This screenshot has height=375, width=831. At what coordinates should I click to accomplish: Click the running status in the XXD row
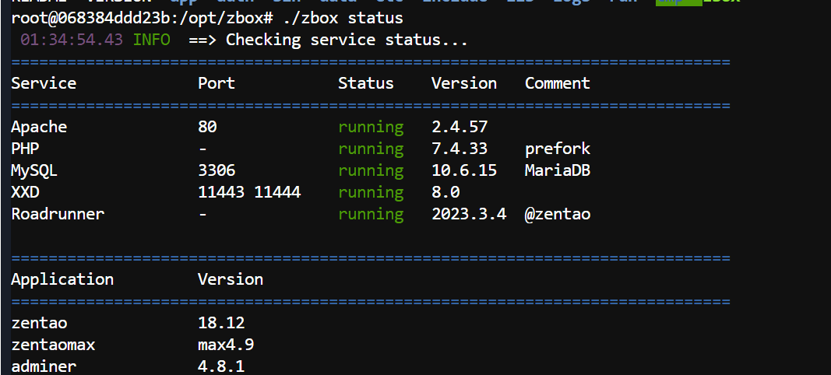371,192
